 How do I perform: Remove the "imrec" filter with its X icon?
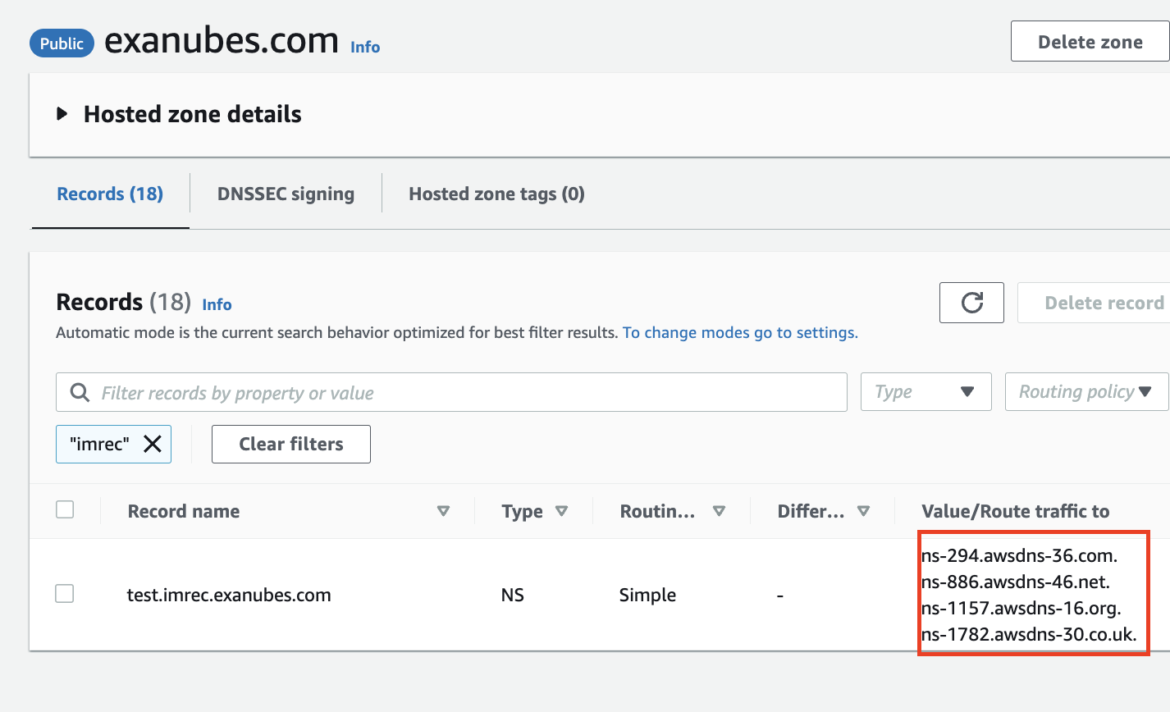point(153,444)
